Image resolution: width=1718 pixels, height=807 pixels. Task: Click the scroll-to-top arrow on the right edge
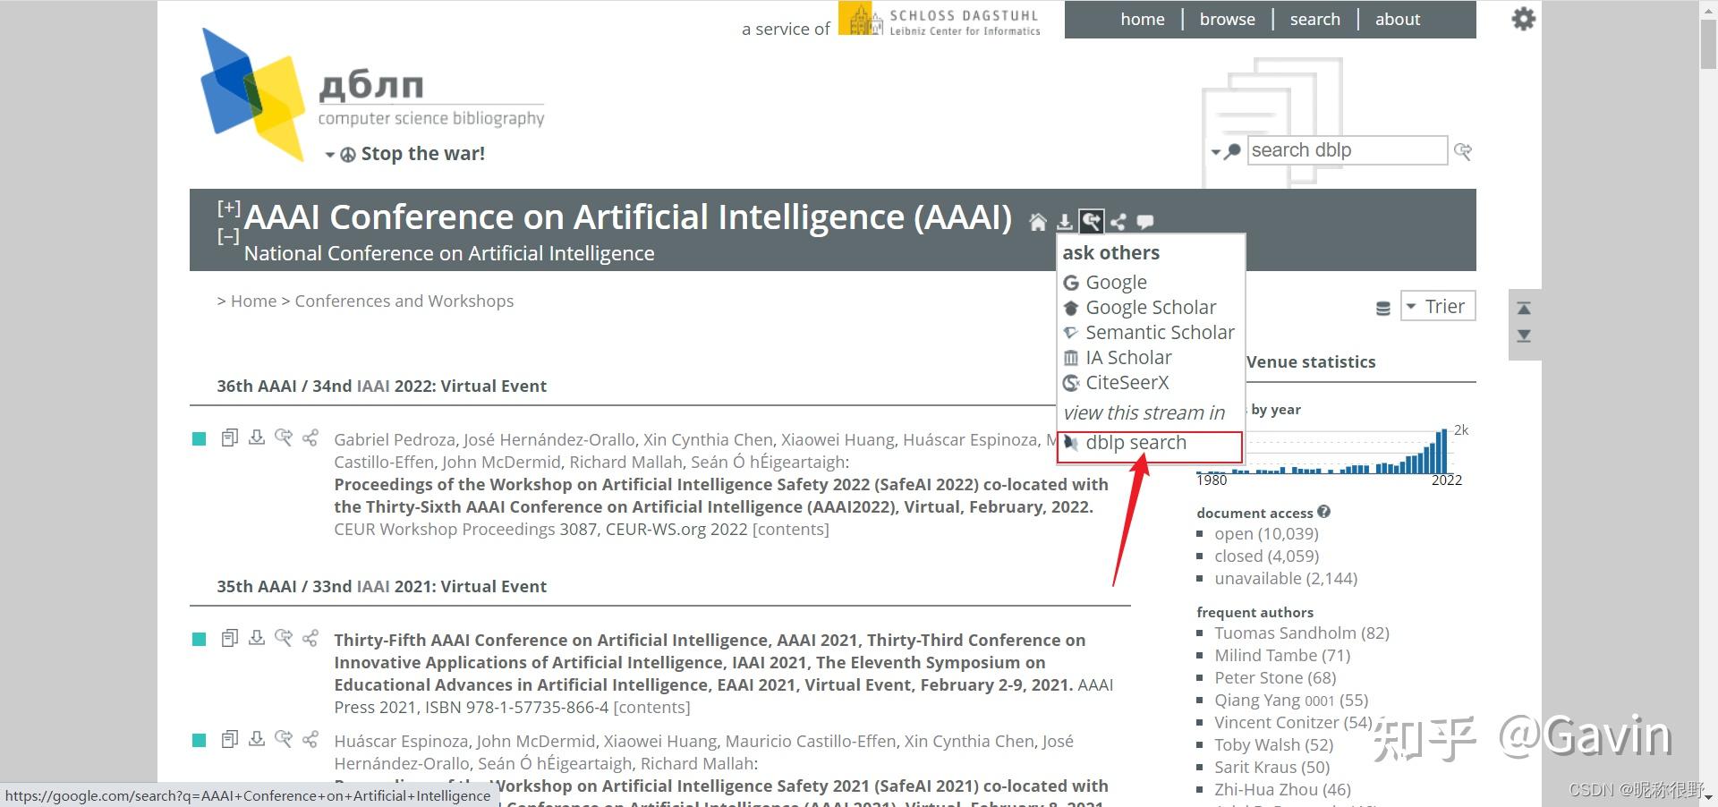1524,308
